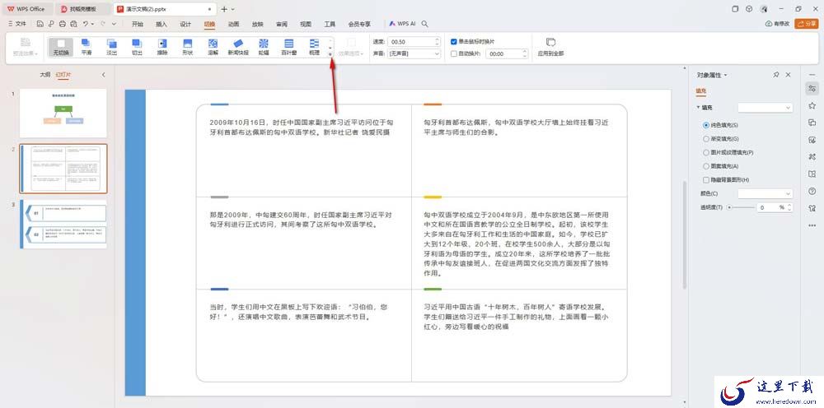Apply the 切出 (cut) transition
This screenshot has height=408, width=824.
coord(137,47)
